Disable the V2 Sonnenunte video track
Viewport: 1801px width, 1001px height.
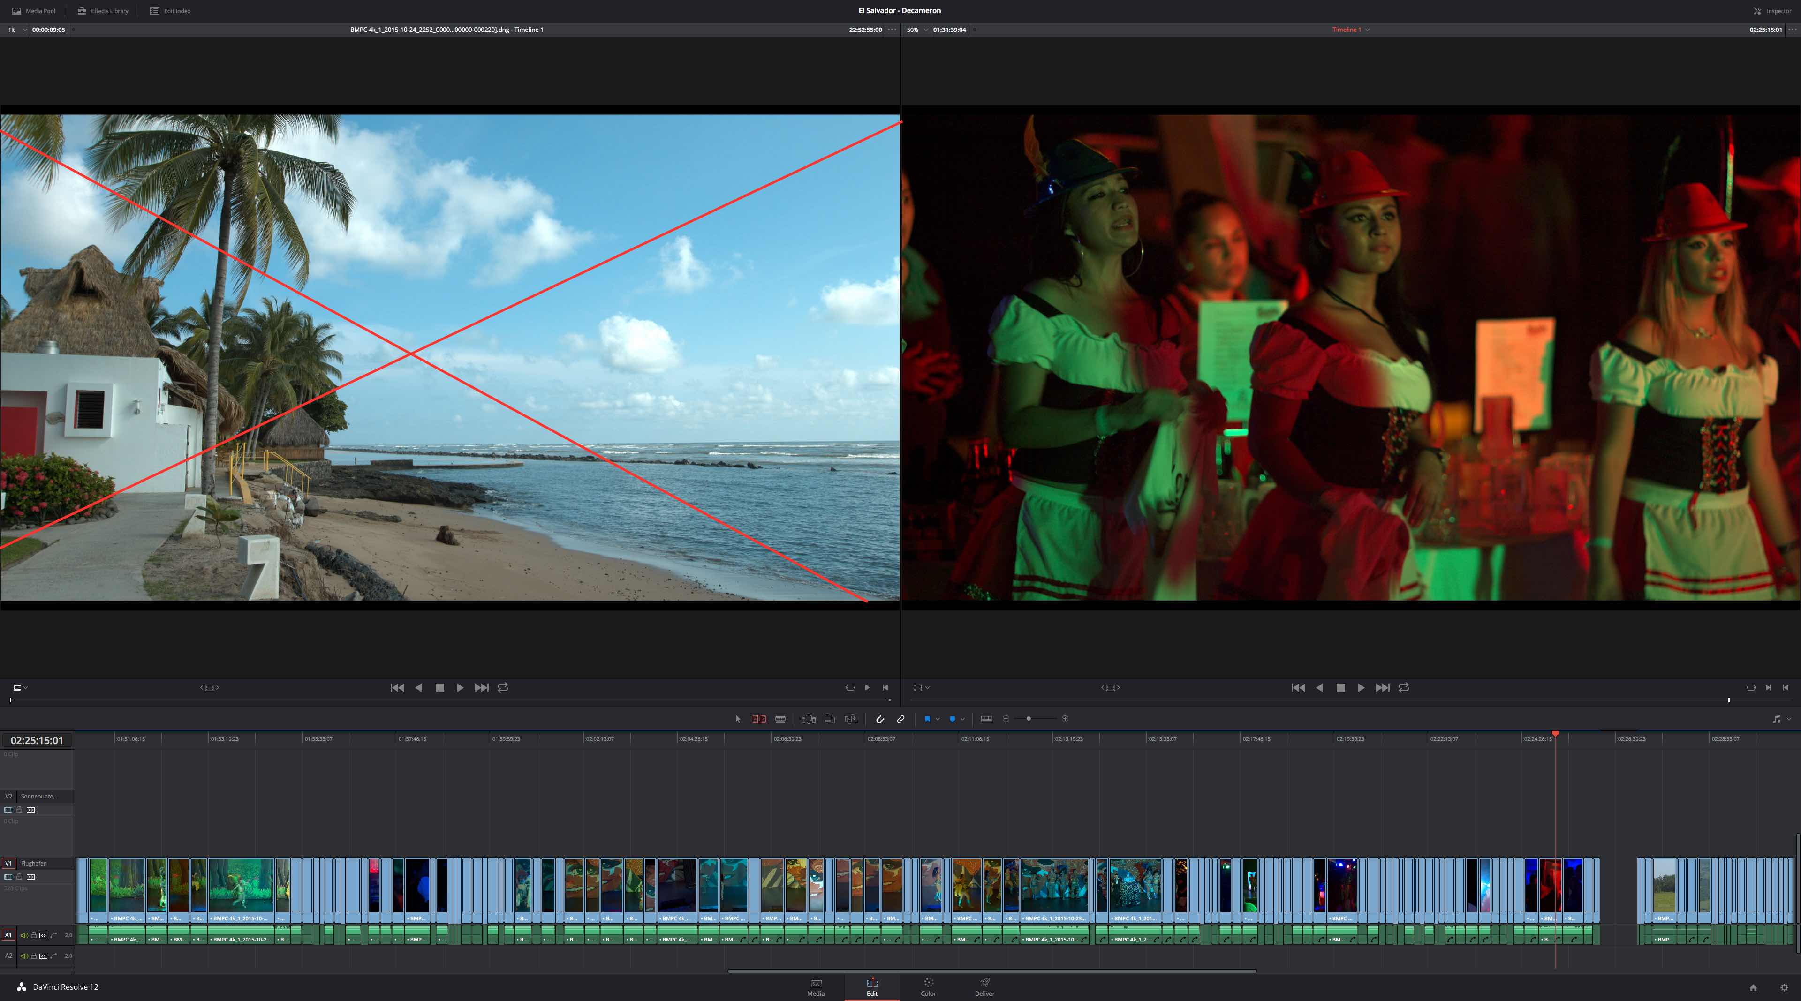(8, 809)
